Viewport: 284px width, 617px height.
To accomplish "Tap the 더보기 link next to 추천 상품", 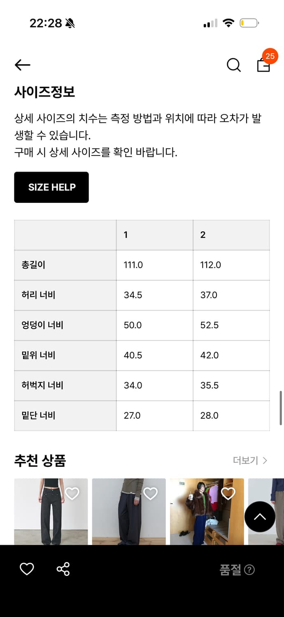I will [246, 461].
